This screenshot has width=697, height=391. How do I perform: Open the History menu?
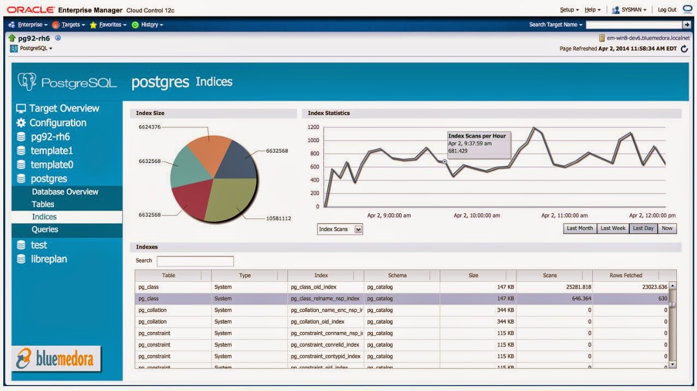pyautogui.click(x=148, y=25)
